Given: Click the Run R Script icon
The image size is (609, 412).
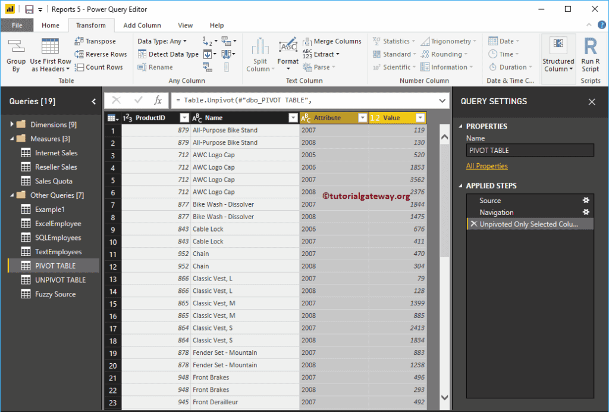Looking at the screenshot, I should [x=590, y=48].
